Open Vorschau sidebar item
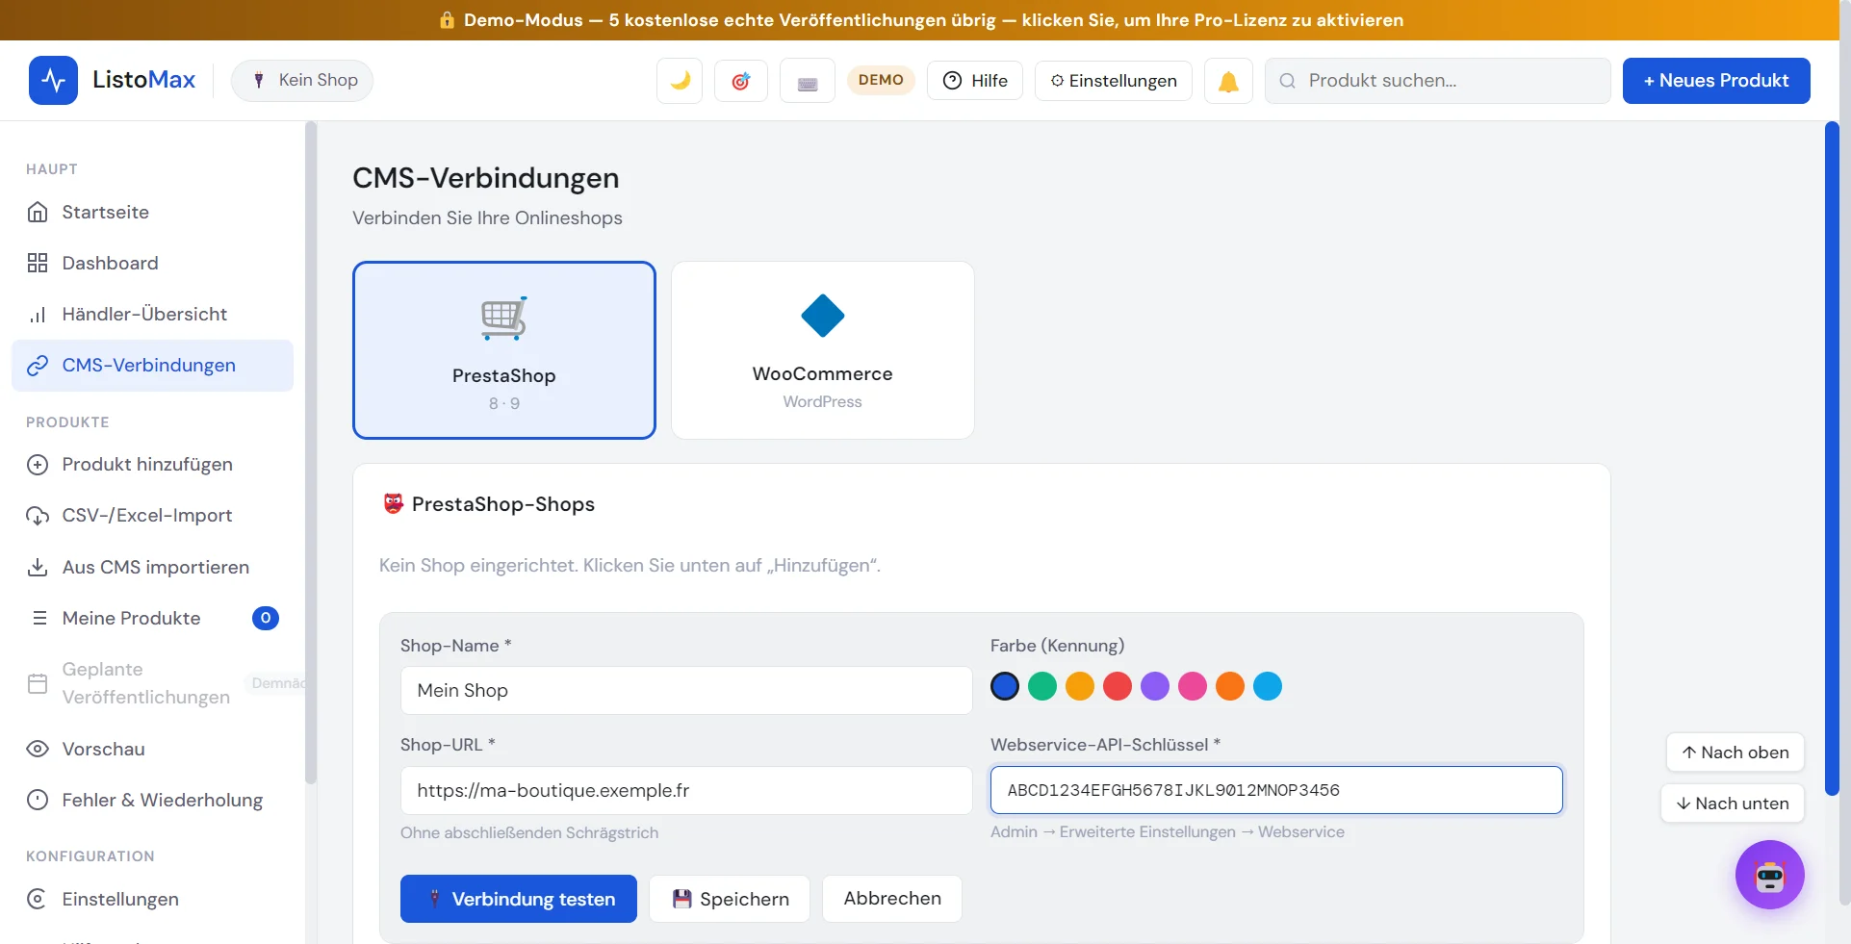The image size is (1851, 944). 152,749
